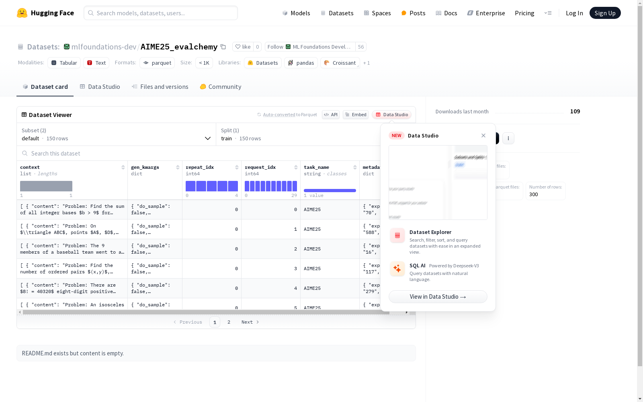Viewport: 643px width, 402px height.
Task: Open the Community tab
Action: tap(221, 87)
